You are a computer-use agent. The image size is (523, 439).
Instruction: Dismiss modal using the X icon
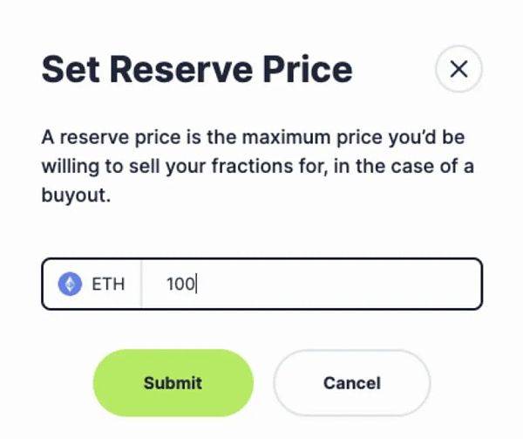pyautogui.click(x=458, y=69)
